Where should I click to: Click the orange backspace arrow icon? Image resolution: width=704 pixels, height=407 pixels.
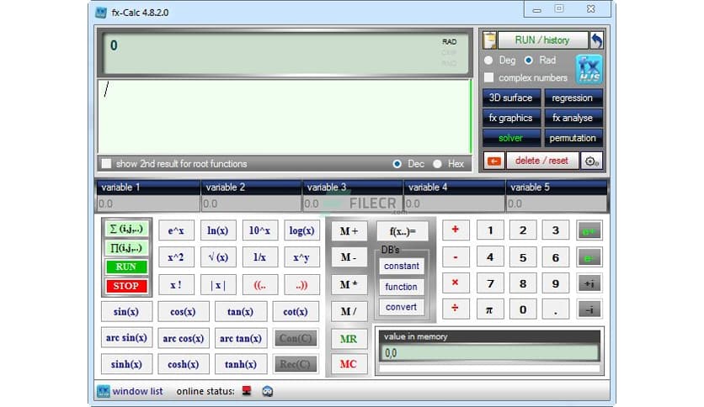coord(493,161)
